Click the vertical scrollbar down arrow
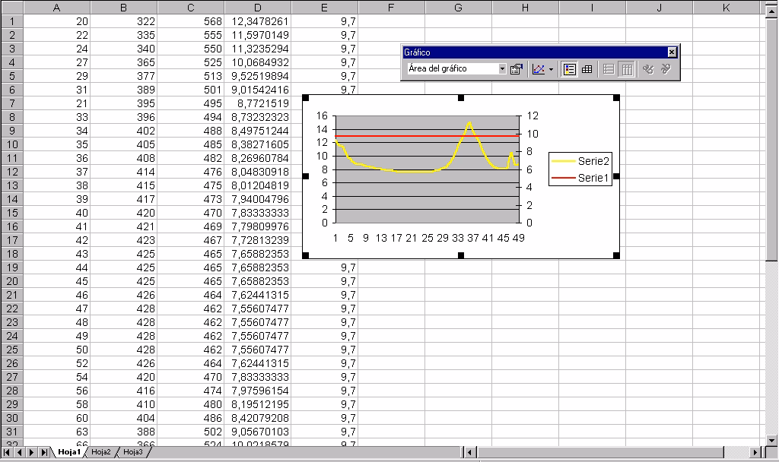The image size is (779, 462). click(x=772, y=440)
